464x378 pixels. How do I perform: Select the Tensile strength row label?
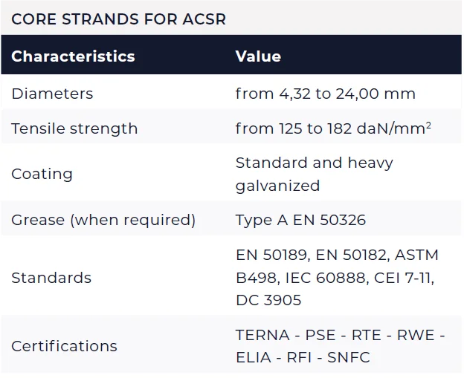click(74, 128)
